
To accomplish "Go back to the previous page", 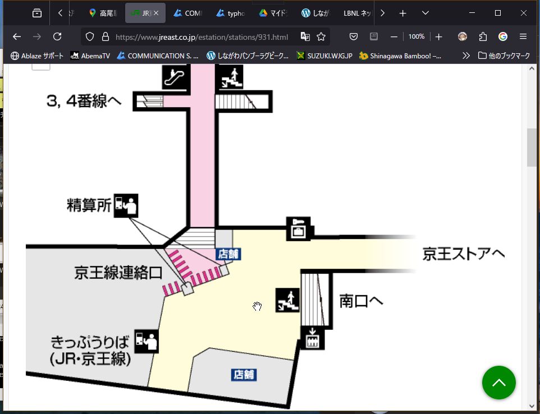I will pyautogui.click(x=17, y=36).
